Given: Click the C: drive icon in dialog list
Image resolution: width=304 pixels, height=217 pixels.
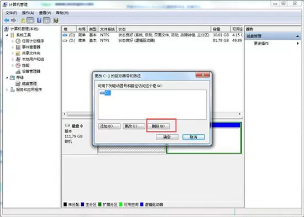Looking at the screenshot, I should pos(102,93).
